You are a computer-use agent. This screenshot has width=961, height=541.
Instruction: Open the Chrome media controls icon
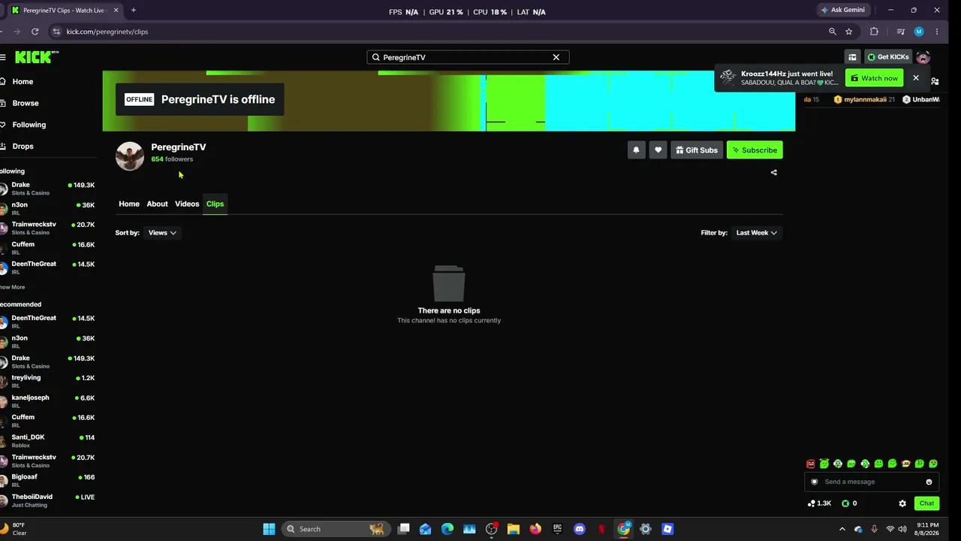coord(901,32)
